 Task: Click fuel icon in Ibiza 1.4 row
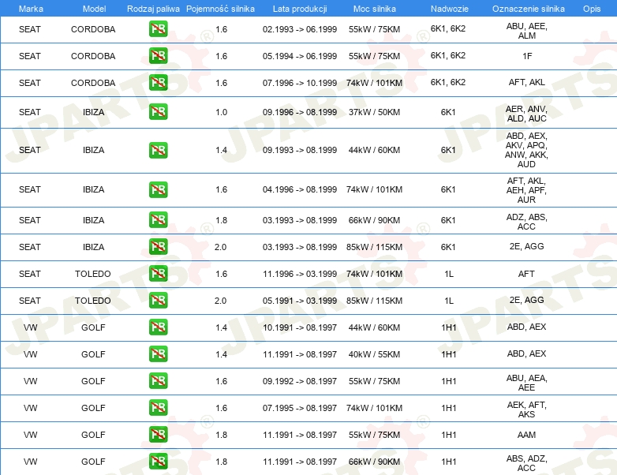(158, 150)
